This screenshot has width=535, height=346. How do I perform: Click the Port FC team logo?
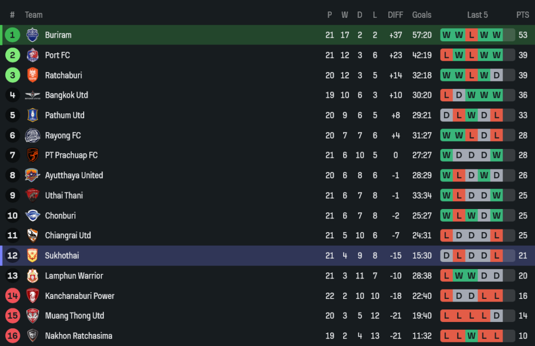(x=32, y=55)
